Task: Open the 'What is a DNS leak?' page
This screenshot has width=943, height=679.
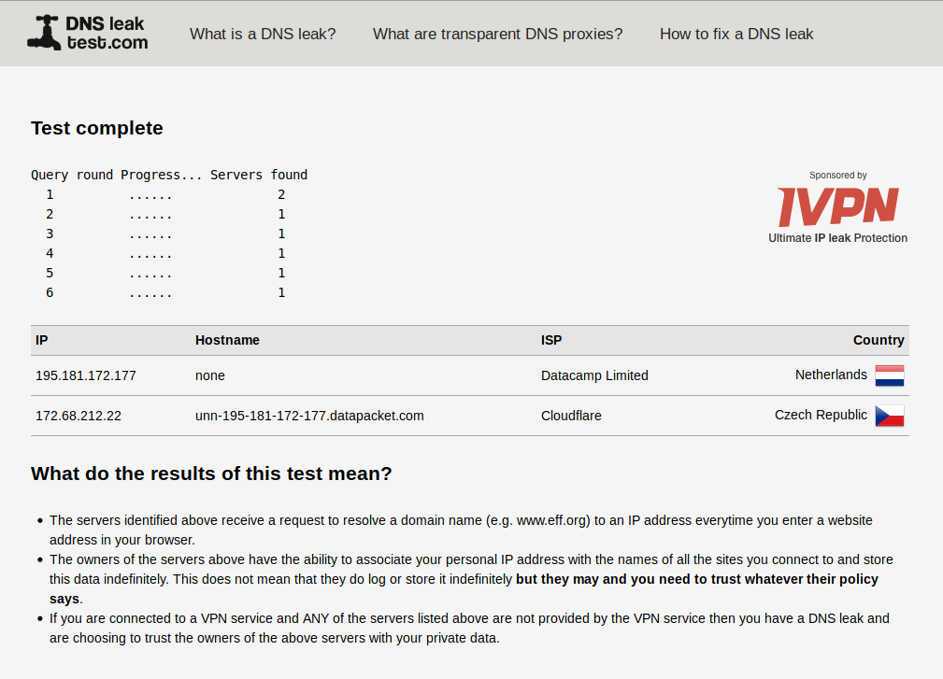Action: pos(263,35)
